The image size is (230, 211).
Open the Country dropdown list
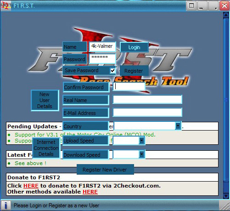178,126
